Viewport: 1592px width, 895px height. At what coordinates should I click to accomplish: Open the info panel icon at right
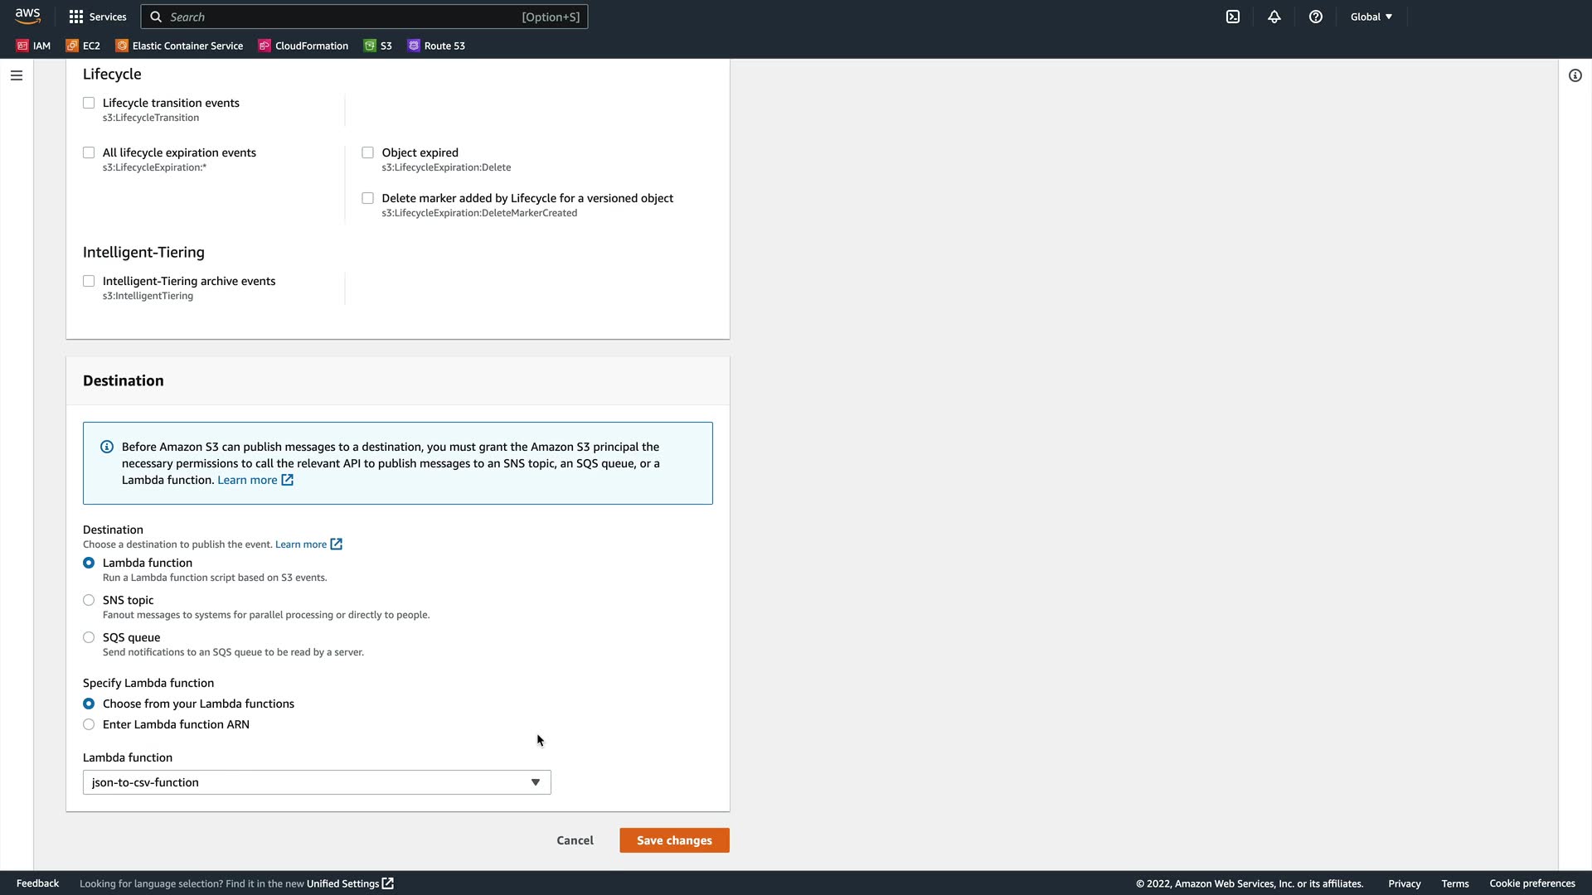tap(1575, 75)
